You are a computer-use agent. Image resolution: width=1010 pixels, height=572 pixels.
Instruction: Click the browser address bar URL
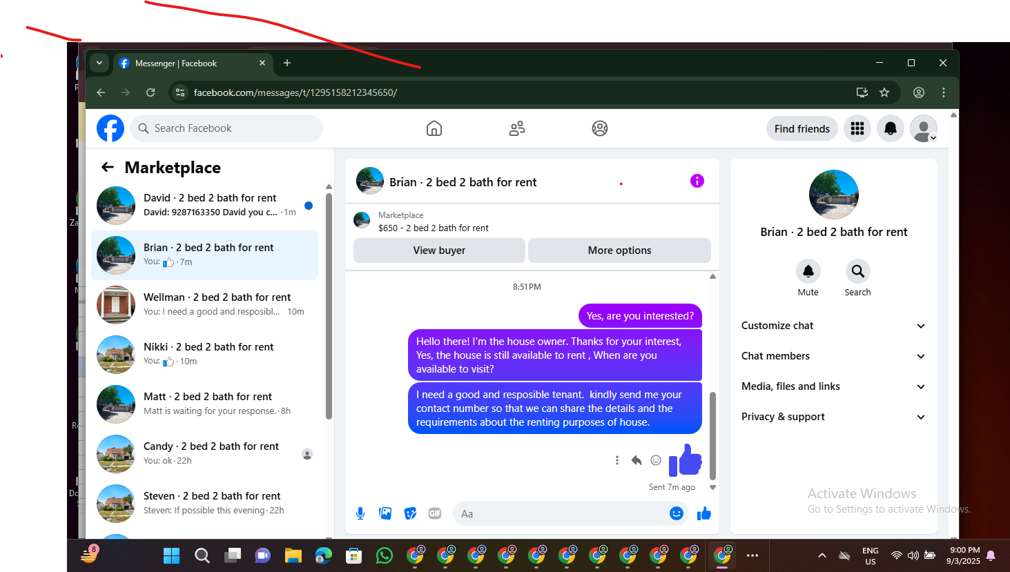coord(295,92)
